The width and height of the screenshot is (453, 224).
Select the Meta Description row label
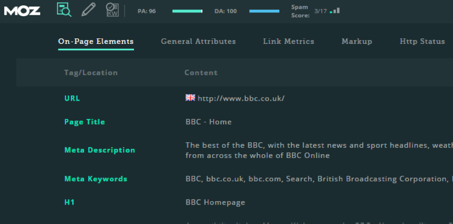[x=99, y=150]
